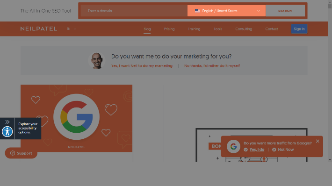Open the Tools menu item
The image size is (332, 186).
[x=218, y=29]
